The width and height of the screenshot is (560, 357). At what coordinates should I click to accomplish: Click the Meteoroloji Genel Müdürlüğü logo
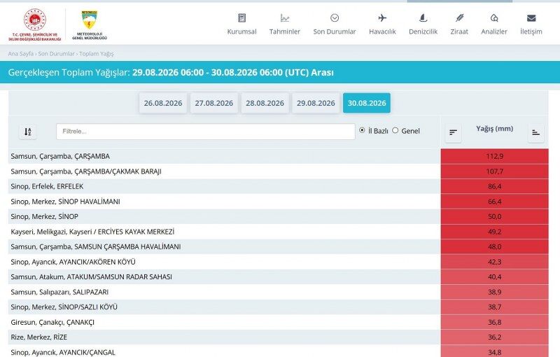pos(90,25)
